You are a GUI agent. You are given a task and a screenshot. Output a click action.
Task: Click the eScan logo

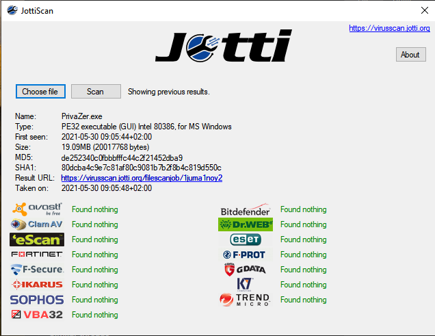(37, 240)
